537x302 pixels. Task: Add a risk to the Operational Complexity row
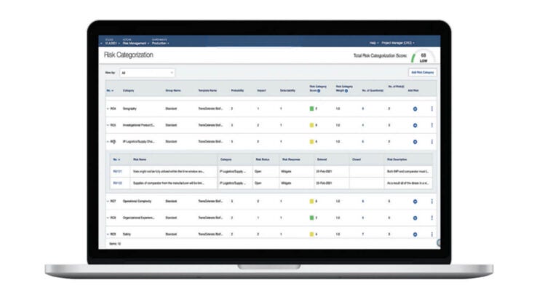pos(415,201)
